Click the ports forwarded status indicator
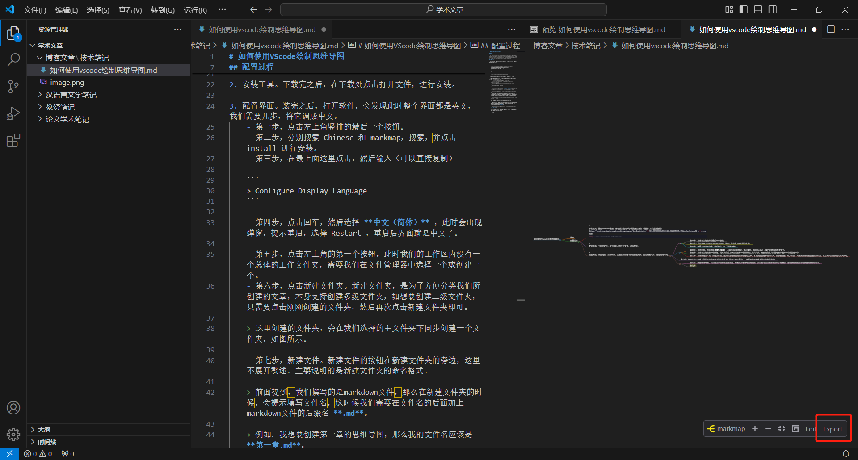Image resolution: width=858 pixels, height=460 pixels. pos(68,454)
